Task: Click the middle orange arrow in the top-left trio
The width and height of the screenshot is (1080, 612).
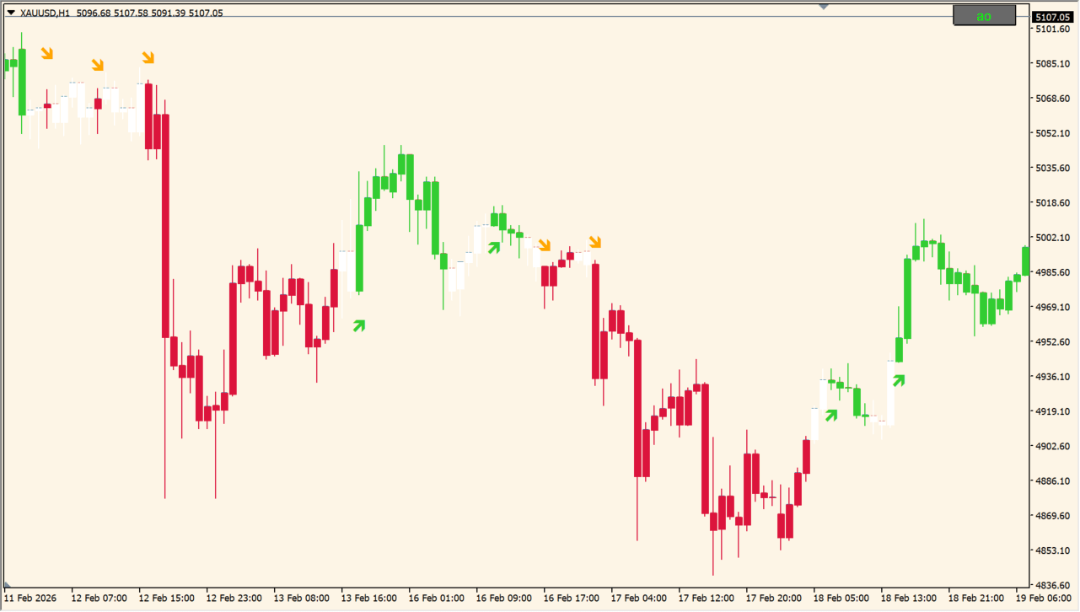Action: [98, 65]
